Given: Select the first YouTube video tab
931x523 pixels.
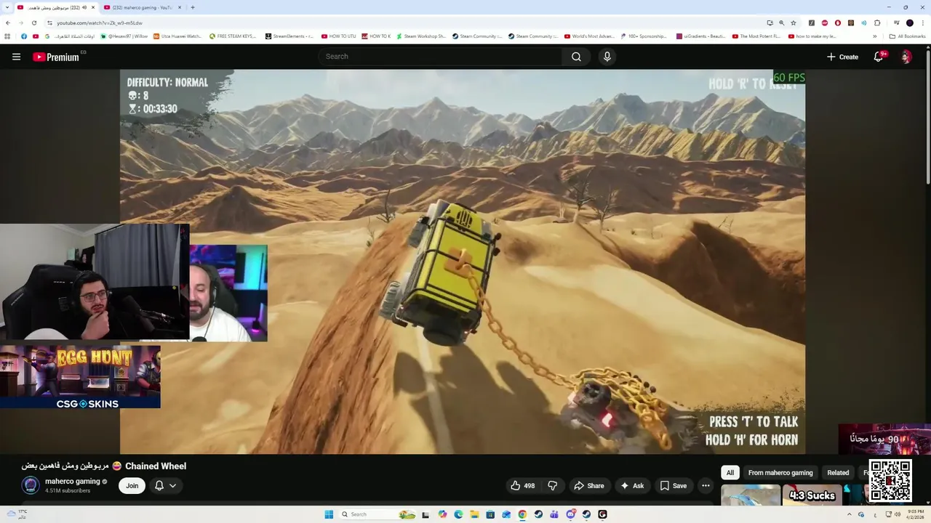Looking at the screenshot, I should tap(56, 7).
